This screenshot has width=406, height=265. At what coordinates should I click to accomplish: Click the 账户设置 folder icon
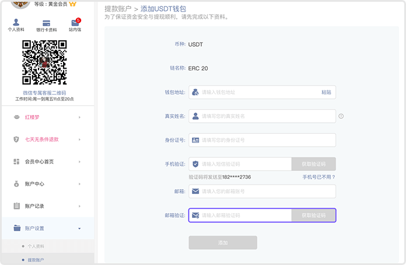[17, 228]
